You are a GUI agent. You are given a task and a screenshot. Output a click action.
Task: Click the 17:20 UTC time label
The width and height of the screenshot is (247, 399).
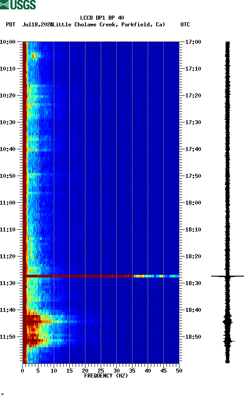[x=193, y=96]
